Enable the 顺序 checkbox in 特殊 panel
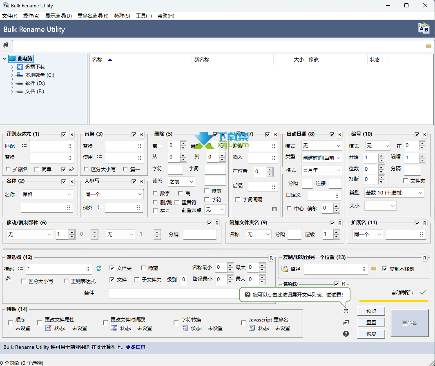Screen dimensions: 435x366 click(x=10, y=323)
